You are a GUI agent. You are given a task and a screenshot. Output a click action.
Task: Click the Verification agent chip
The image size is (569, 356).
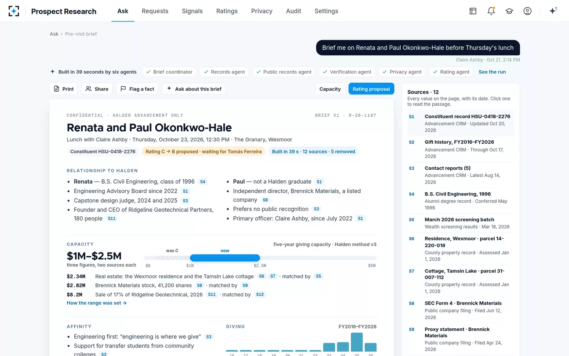pyautogui.click(x=347, y=72)
